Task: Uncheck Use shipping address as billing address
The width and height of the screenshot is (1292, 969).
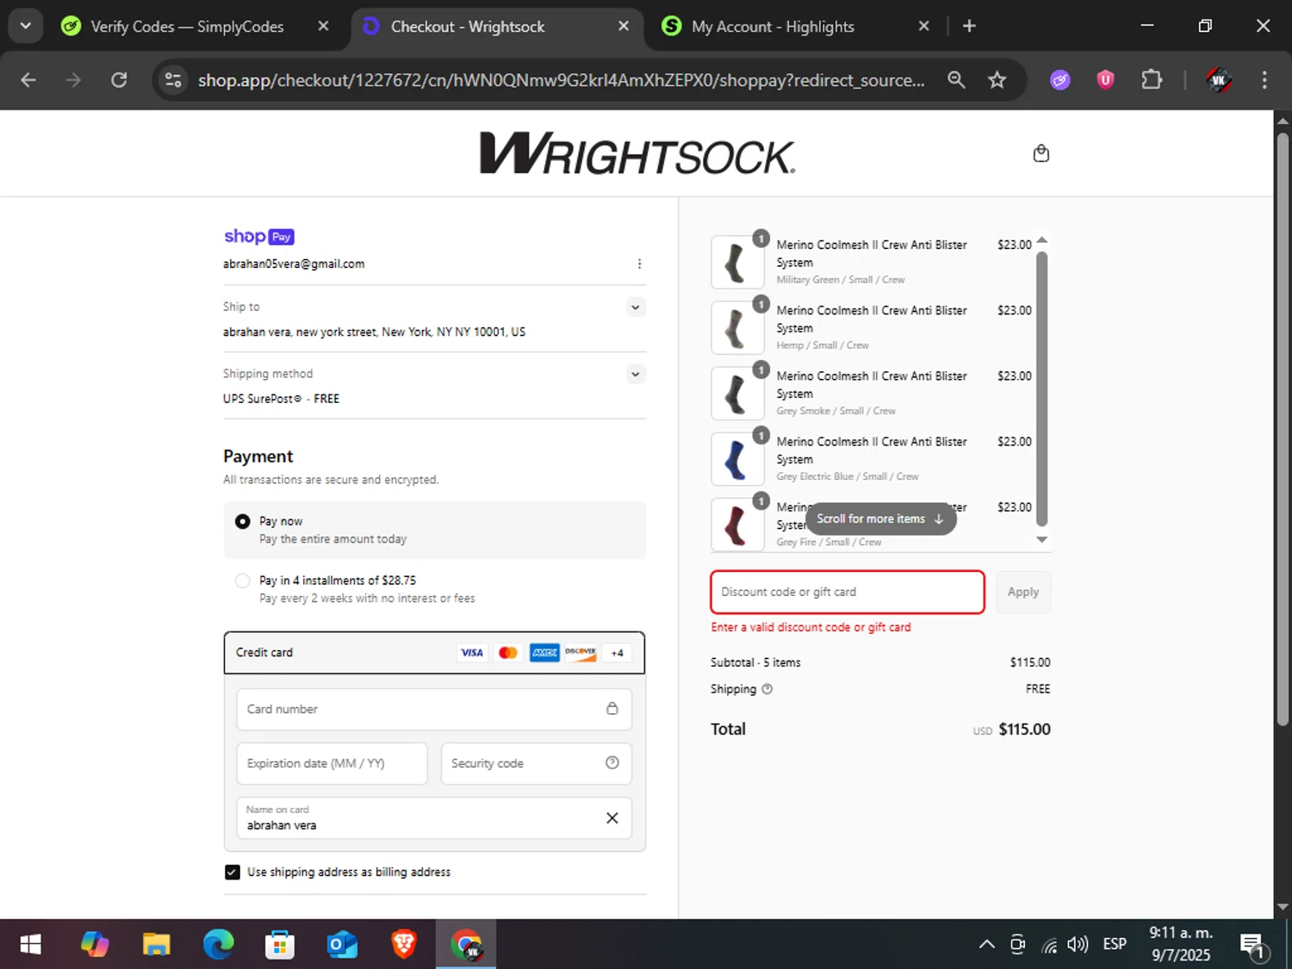Action: (232, 872)
